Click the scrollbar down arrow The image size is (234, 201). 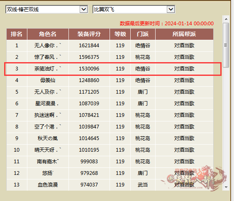point(226,187)
